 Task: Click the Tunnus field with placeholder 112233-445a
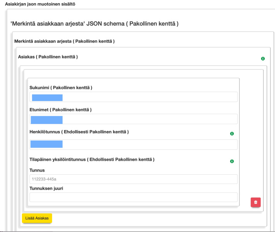[133, 179]
